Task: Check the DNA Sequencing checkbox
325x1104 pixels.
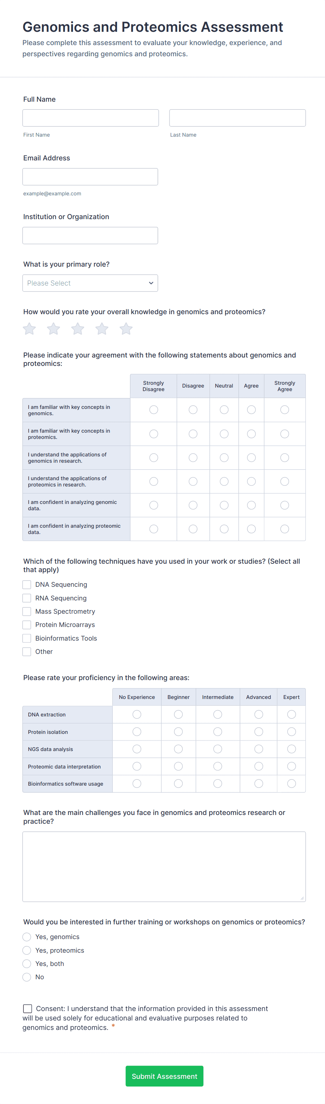Action: [27, 585]
